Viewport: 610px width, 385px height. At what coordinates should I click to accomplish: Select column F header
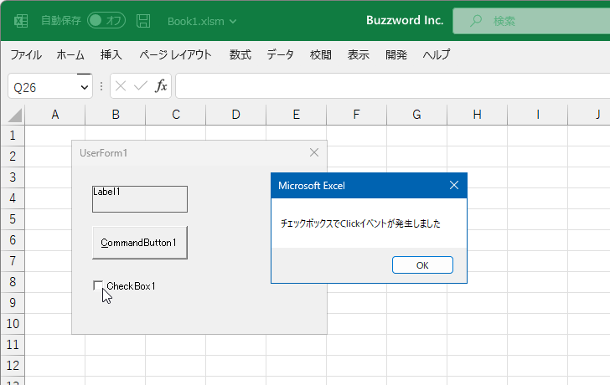point(357,115)
